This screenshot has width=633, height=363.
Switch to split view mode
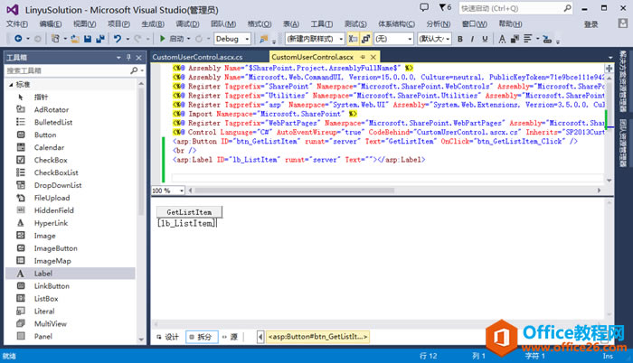point(200,337)
